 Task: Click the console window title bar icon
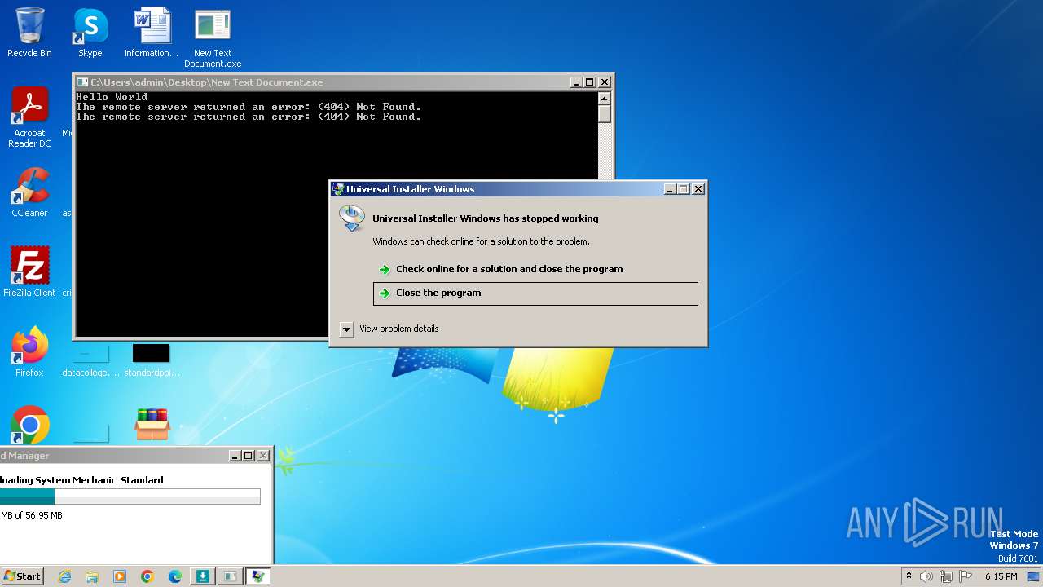click(x=81, y=82)
